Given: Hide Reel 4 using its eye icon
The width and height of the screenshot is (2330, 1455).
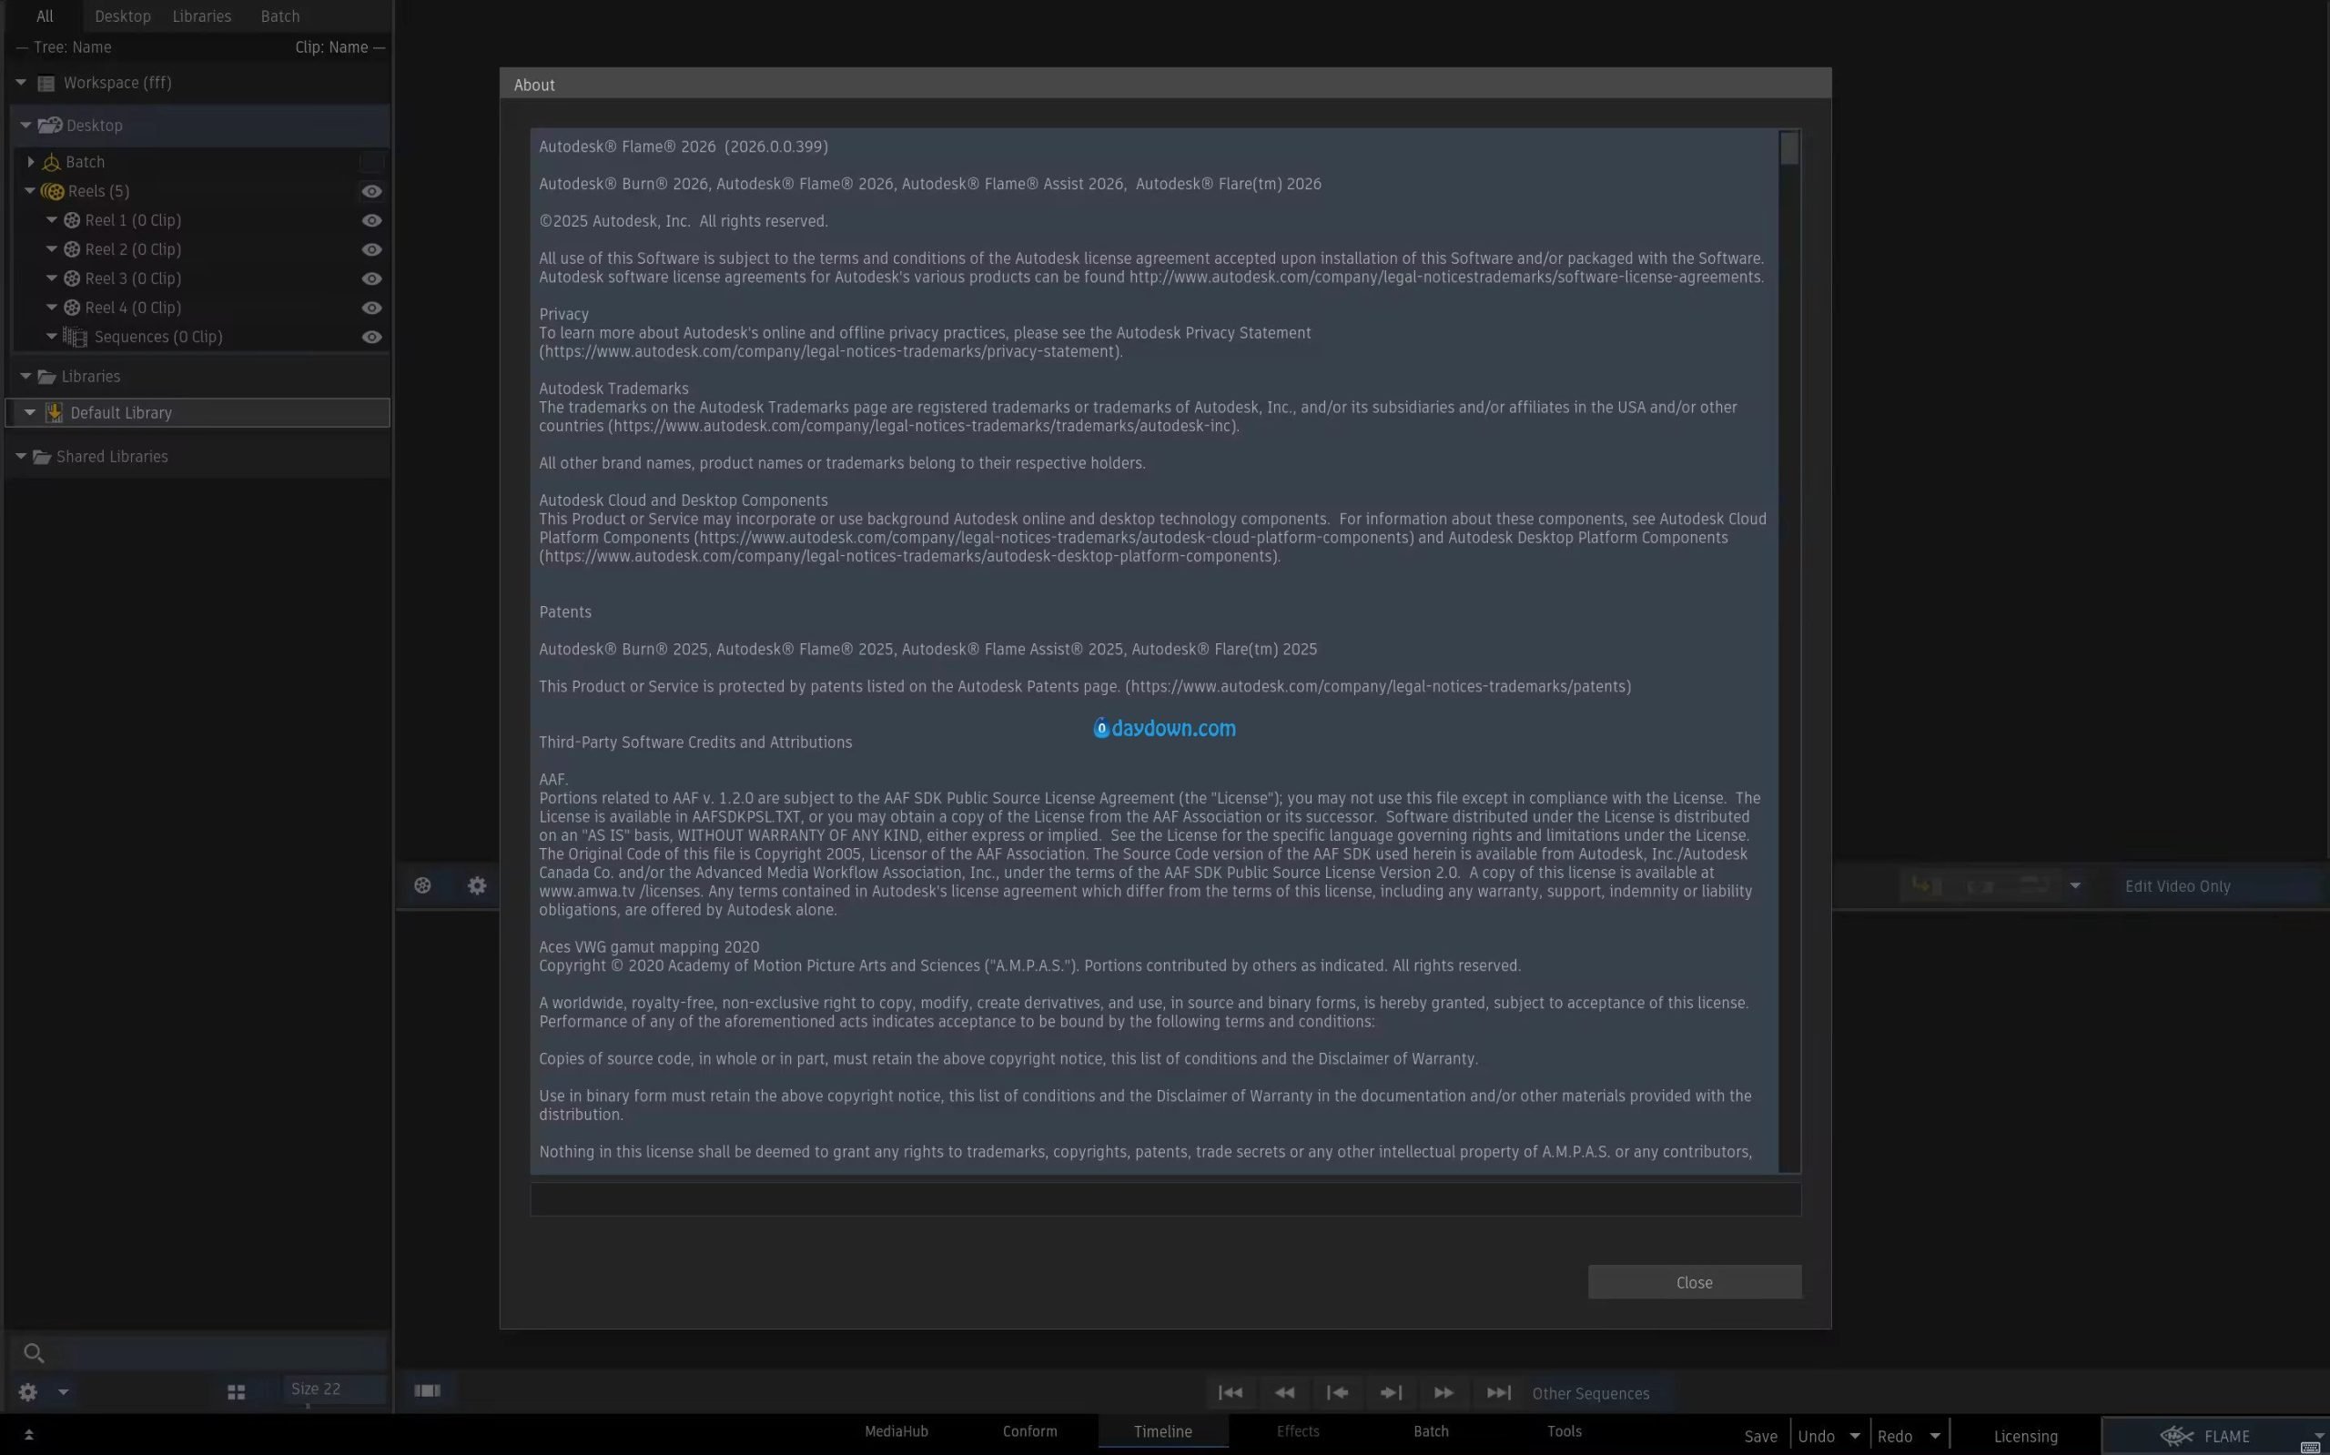Looking at the screenshot, I should pyautogui.click(x=371, y=308).
